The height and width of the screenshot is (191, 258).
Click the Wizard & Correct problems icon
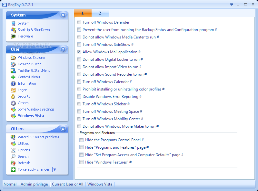click(13, 137)
